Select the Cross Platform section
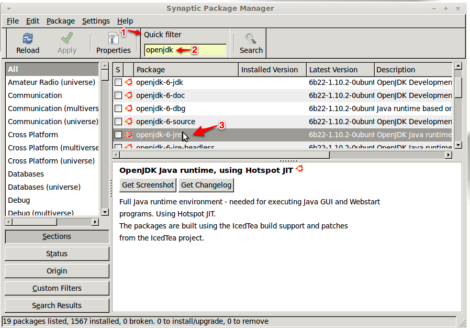 52,135
